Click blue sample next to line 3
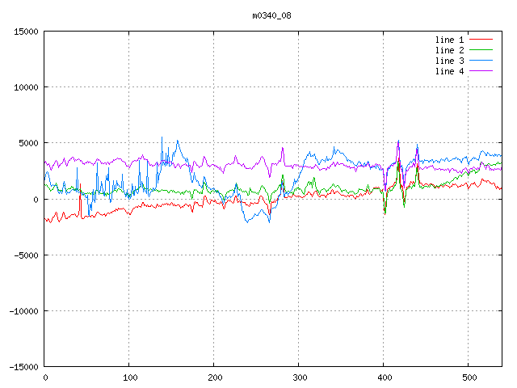This screenshot has width=517, height=388. [x=481, y=61]
